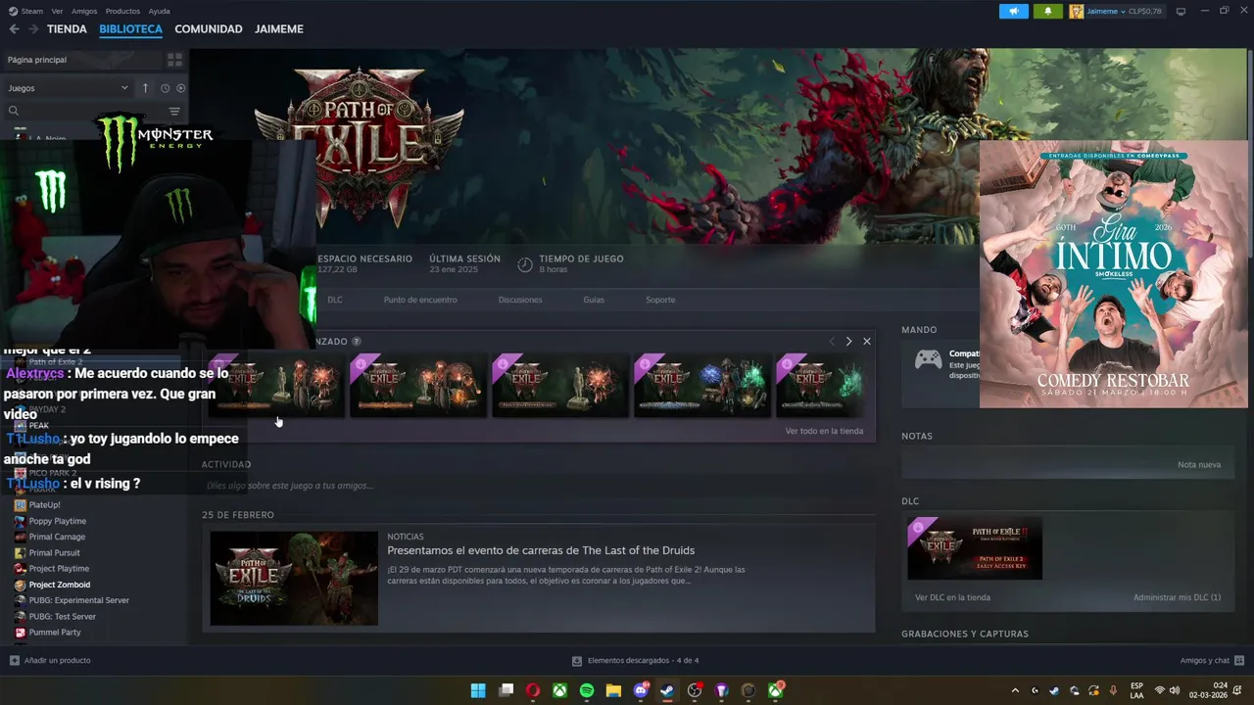Viewport: 1254px width, 705px height.
Task: Click Ver todo en la tienda
Action: (x=824, y=431)
